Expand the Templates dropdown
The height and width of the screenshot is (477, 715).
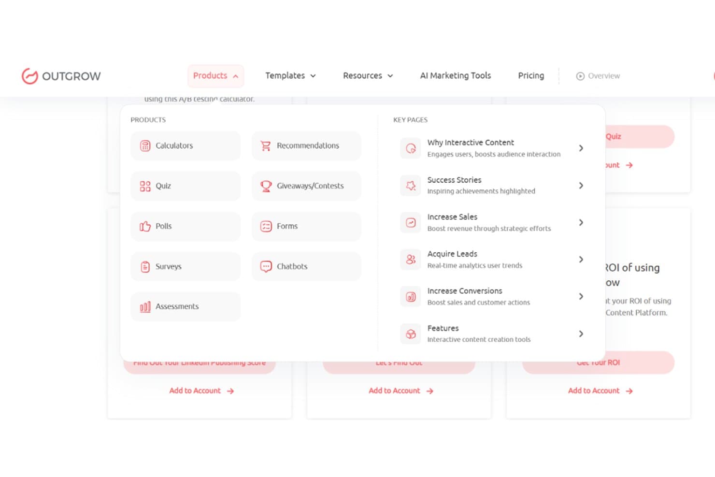click(290, 76)
